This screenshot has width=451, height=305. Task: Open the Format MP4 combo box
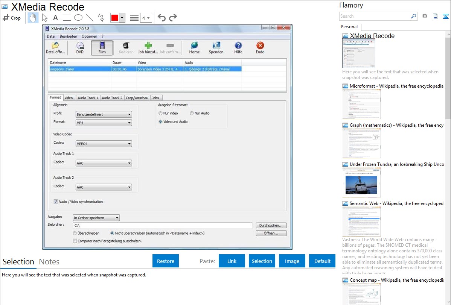tap(104, 123)
